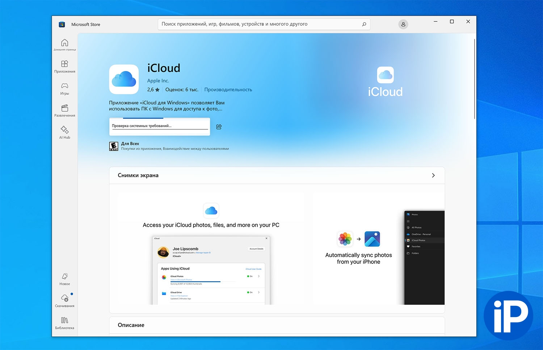
Task: Click the 2.6 star rating
Action: coord(153,89)
